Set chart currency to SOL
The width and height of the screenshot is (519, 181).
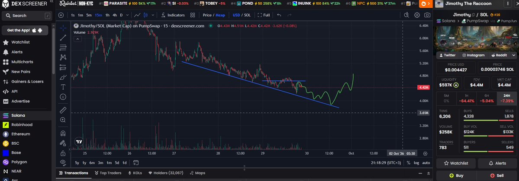click(x=247, y=15)
